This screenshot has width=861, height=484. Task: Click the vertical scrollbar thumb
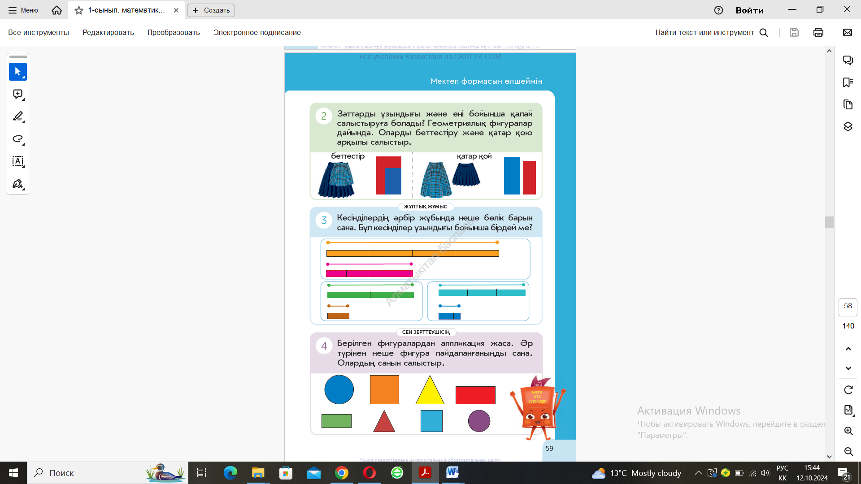[829, 222]
